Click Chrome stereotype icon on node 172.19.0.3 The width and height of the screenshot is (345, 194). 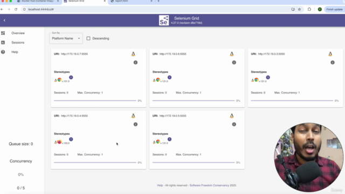point(257,80)
